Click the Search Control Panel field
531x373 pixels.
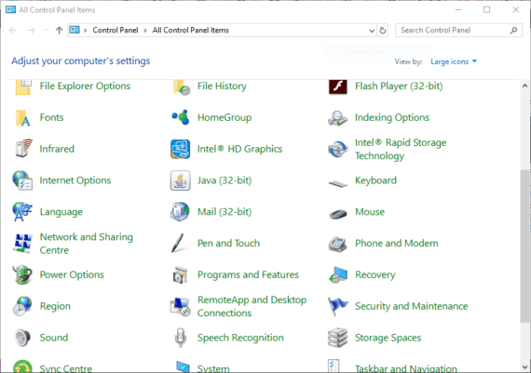pyautogui.click(x=458, y=30)
